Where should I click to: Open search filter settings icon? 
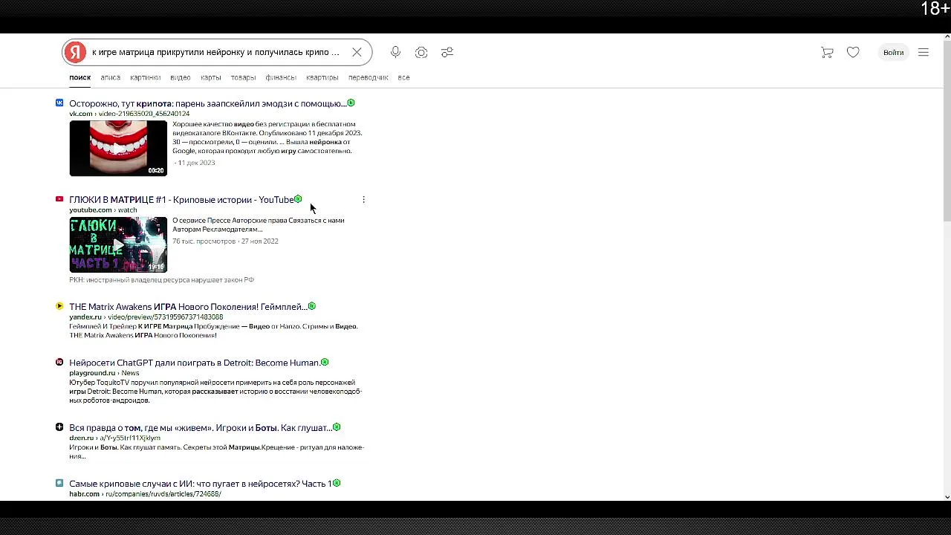tap(447, 52)
